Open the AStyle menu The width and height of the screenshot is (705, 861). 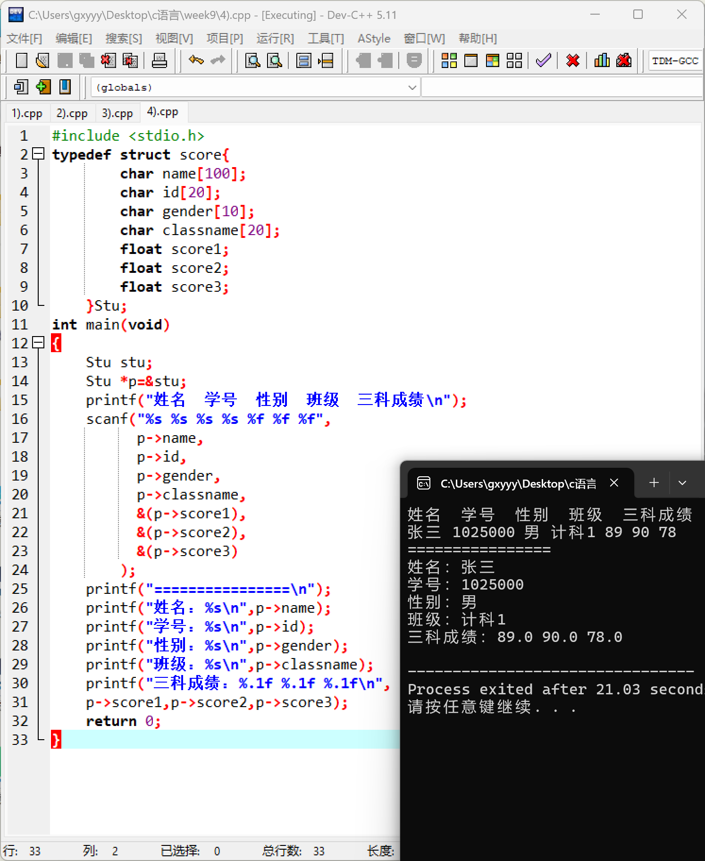[374, 38]
